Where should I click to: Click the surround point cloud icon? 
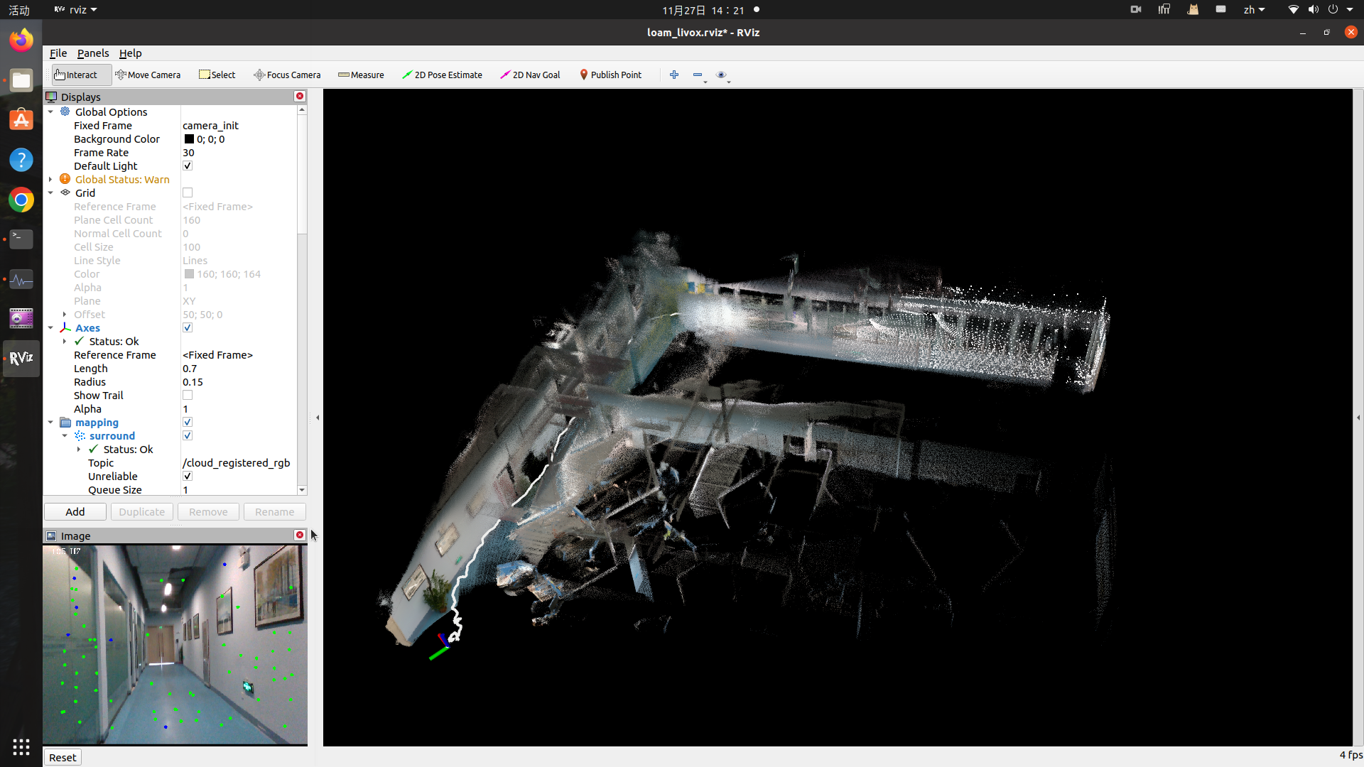80,435
